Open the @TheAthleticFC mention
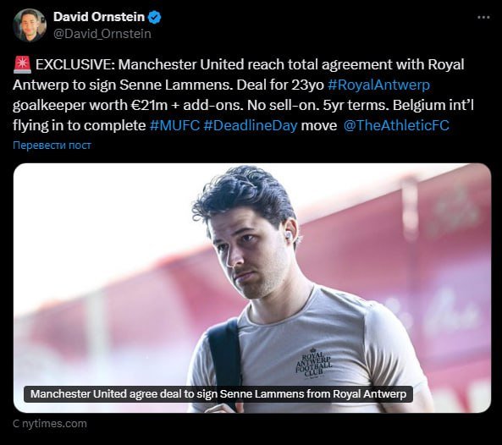 pyautogui.click(x=396, y=125)
